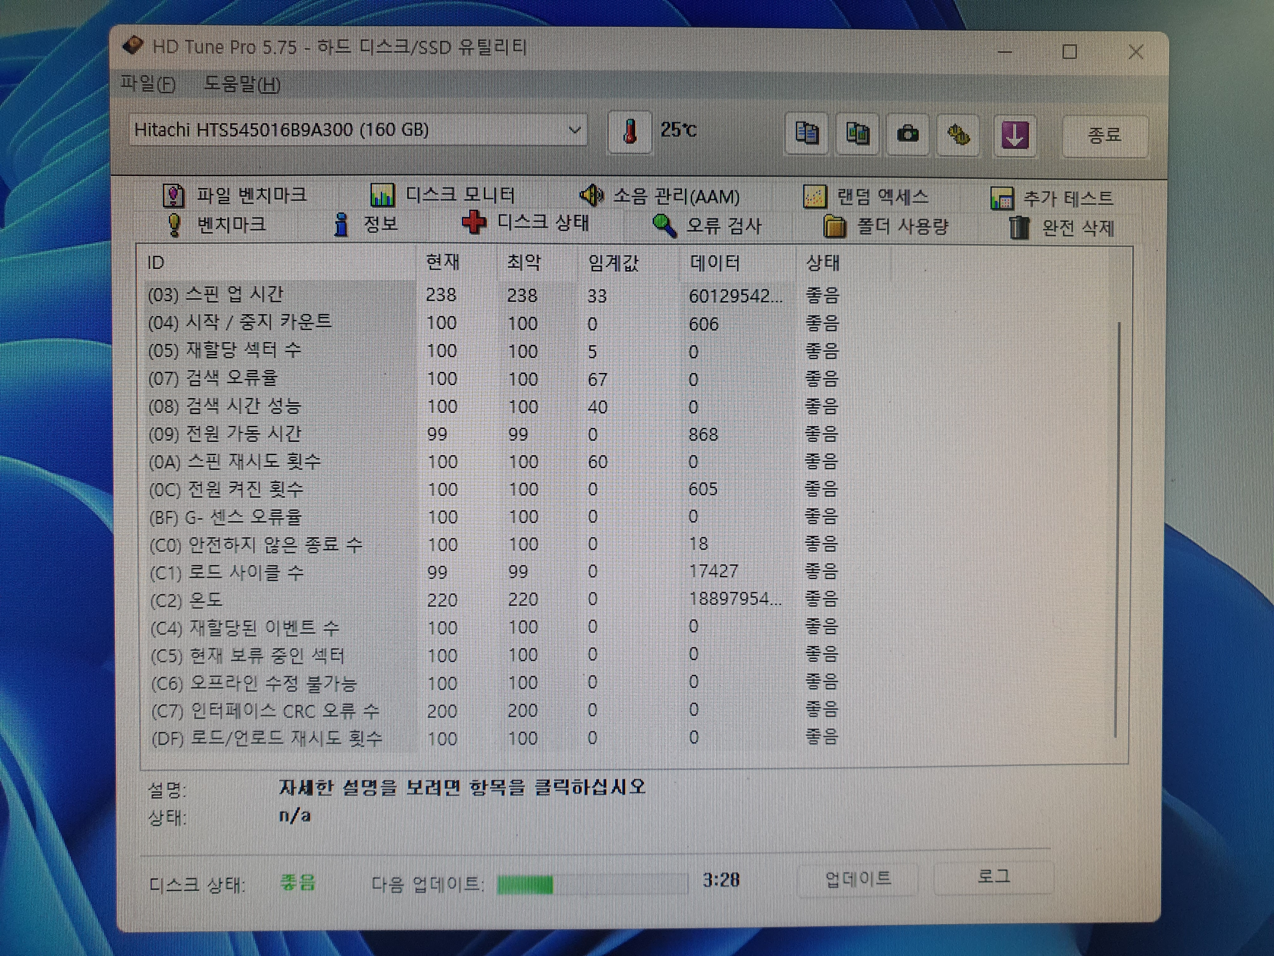Click the thermometer temperature icon
Image resolution: width=1274 pixels, height=956 pixels.
click(x=630, y=132)
